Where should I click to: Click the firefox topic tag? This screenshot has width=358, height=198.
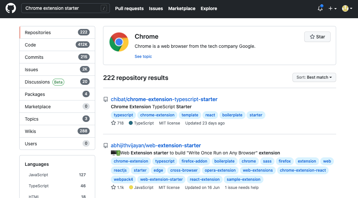point(285,161)
